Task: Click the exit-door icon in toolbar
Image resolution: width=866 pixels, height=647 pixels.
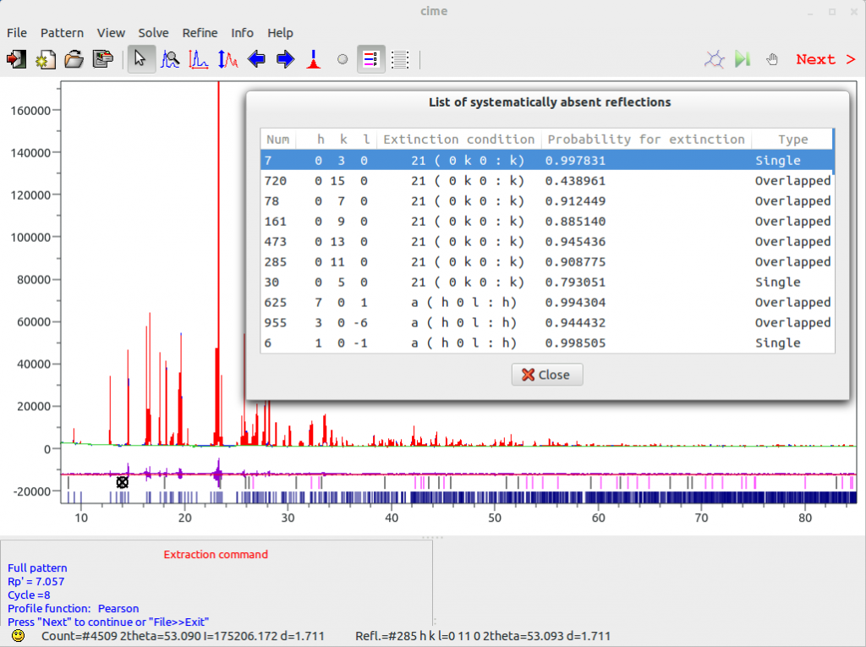Action: tap(16, 59)
